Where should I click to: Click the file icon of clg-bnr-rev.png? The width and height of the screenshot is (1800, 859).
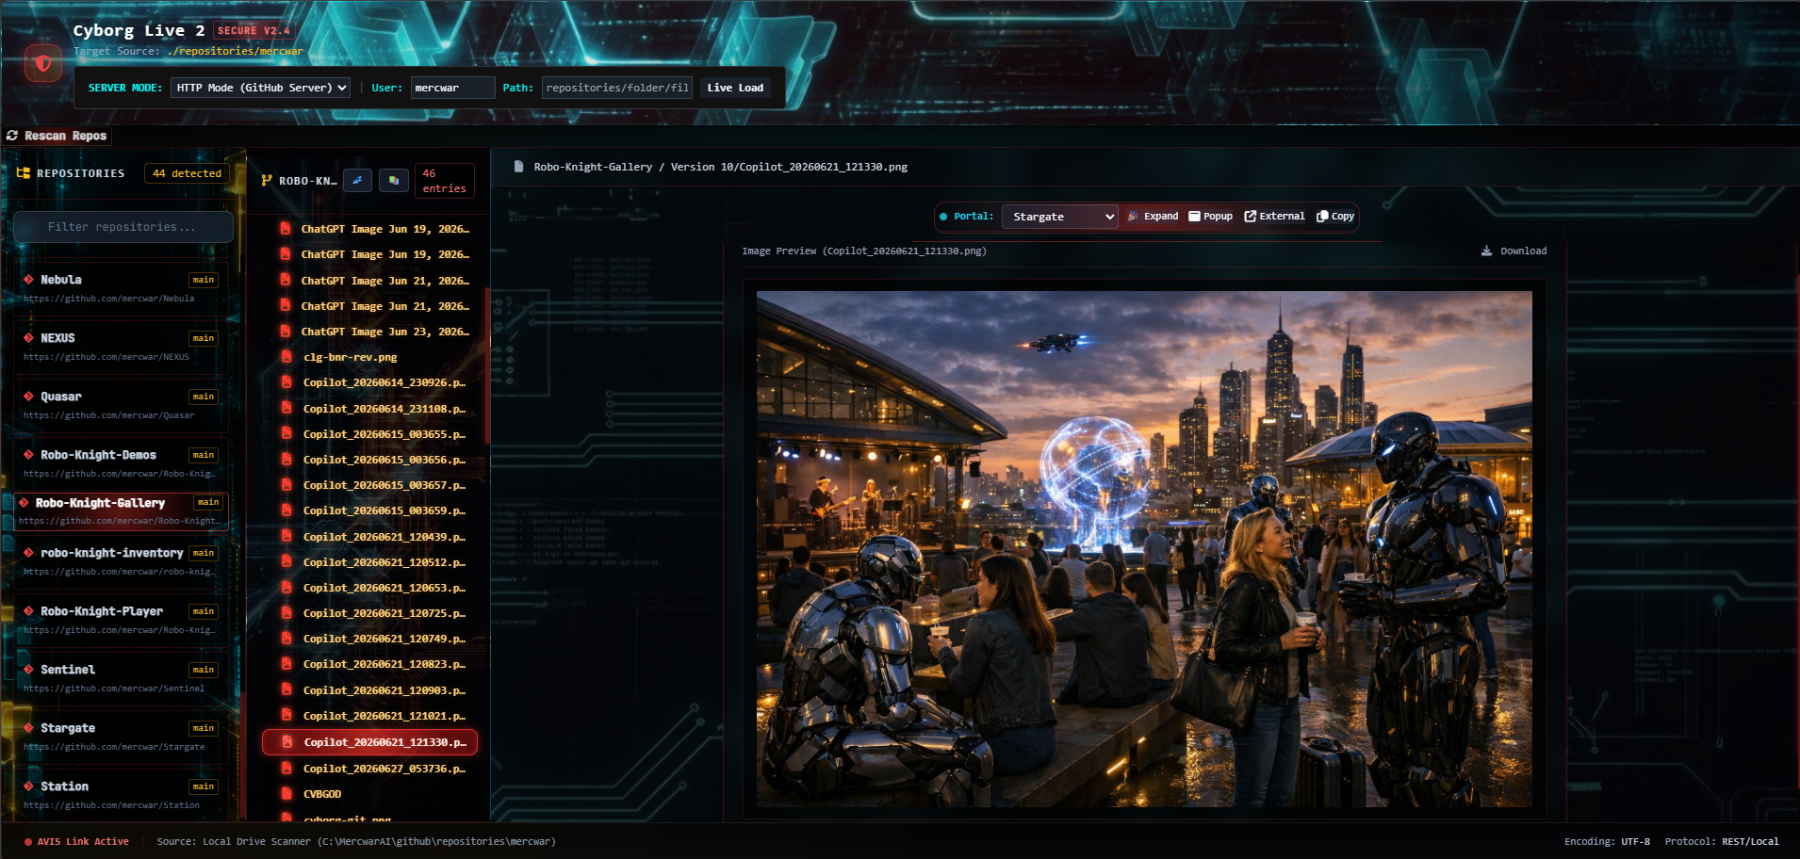point(286,357)
